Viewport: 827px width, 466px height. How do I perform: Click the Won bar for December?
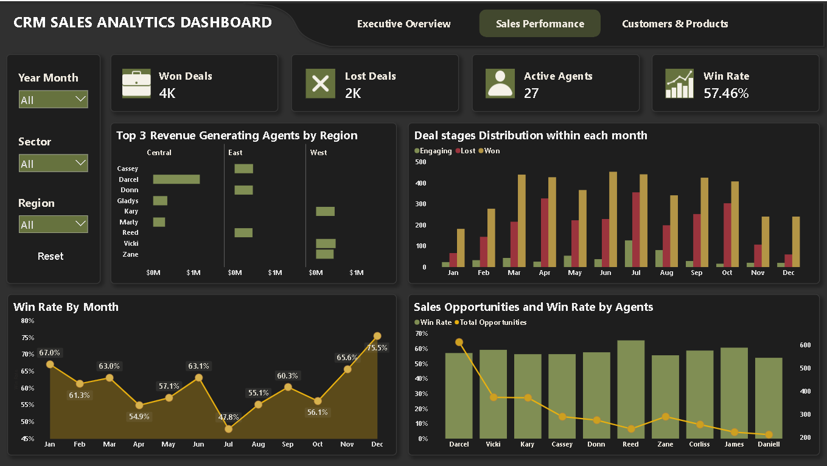[796, 242]
